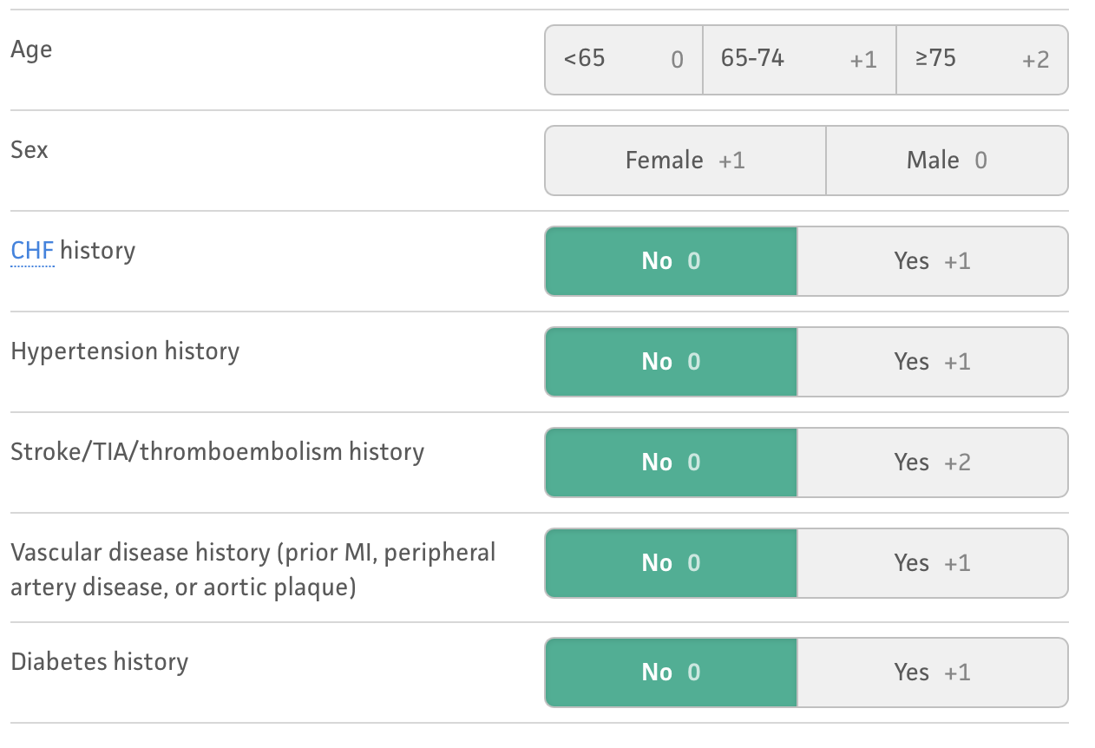The image size is (1095, 748).
Task: Pick Yes for Diabetes history
Action: coord(932,673)
